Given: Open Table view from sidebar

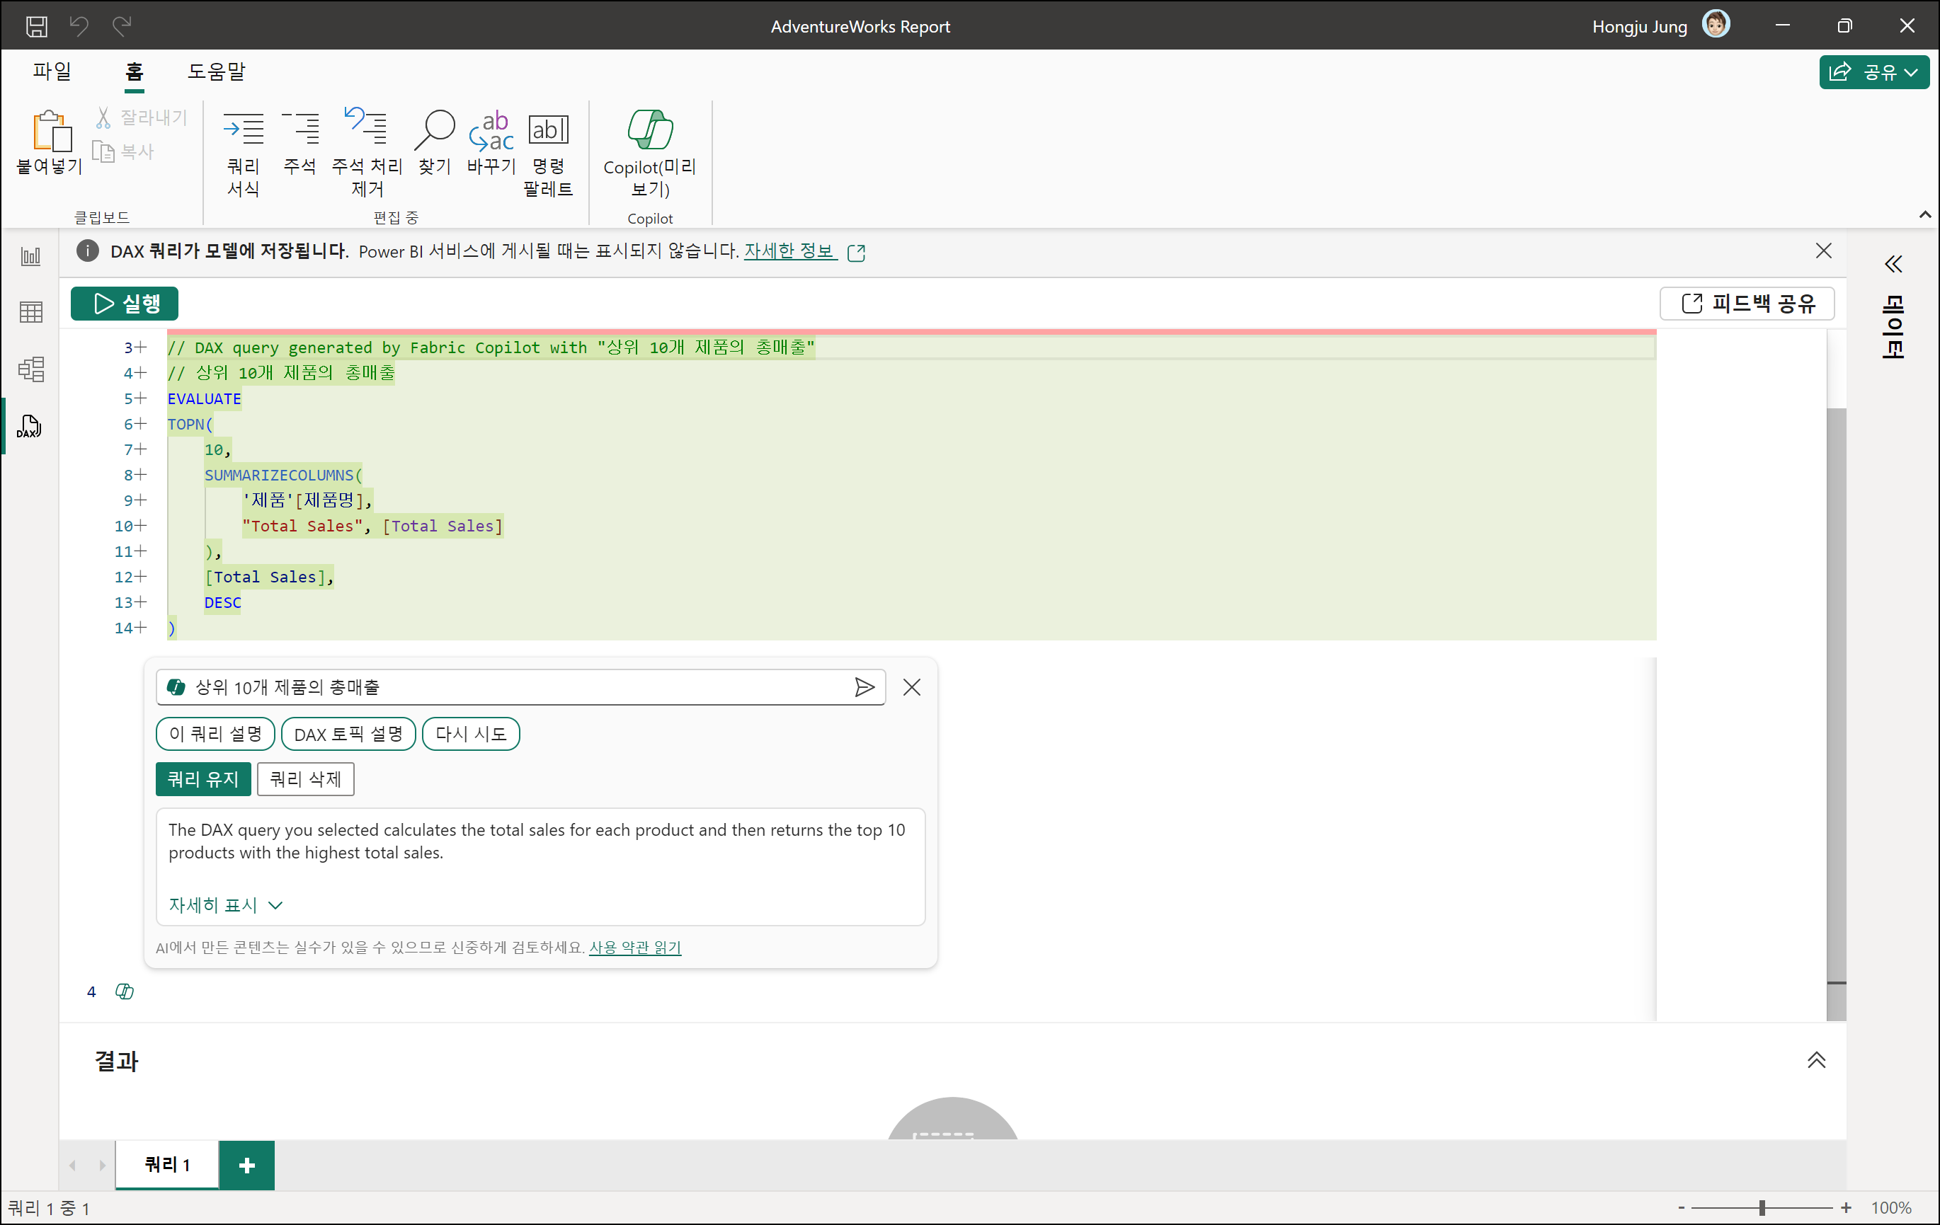Looking at the screenshot, I should 30,311.
